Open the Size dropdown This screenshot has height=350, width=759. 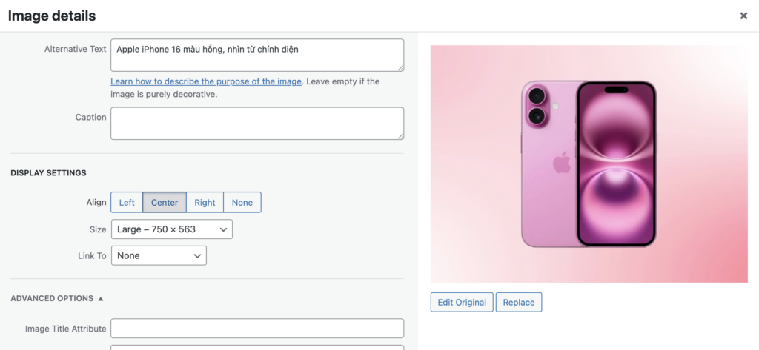click(x=172, y=229)
